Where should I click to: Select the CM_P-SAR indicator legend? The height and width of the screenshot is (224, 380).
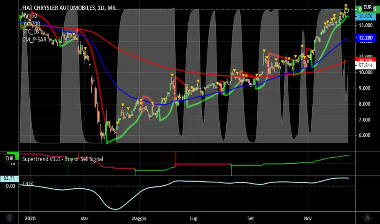click(x=34, y=39)
